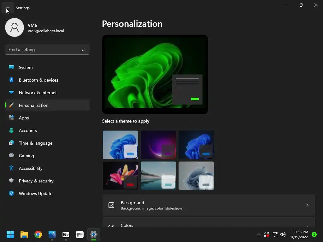Click the Apps sidebar icon
323x242 pixels.
11,118
